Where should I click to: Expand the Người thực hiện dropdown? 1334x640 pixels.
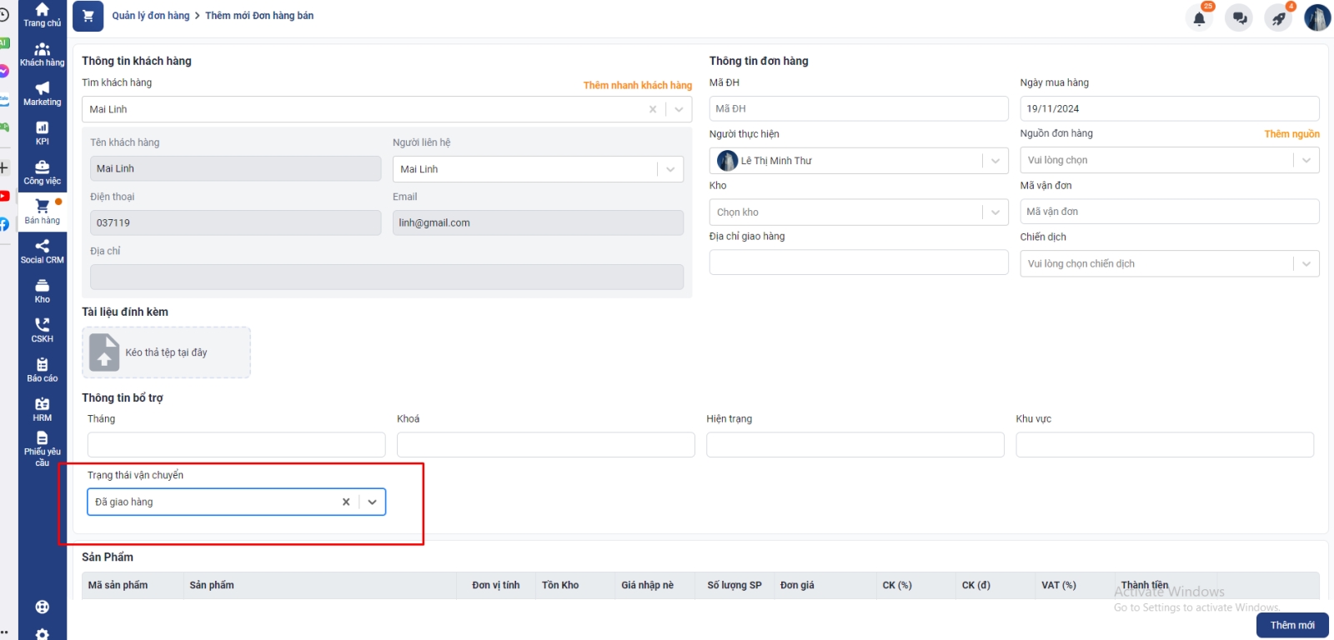point(995,161)
